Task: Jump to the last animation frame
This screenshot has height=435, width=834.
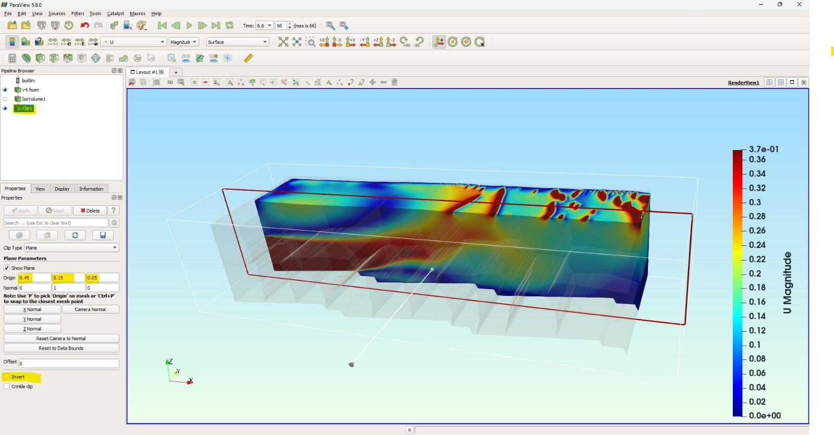Action: (x=216, y=26)
